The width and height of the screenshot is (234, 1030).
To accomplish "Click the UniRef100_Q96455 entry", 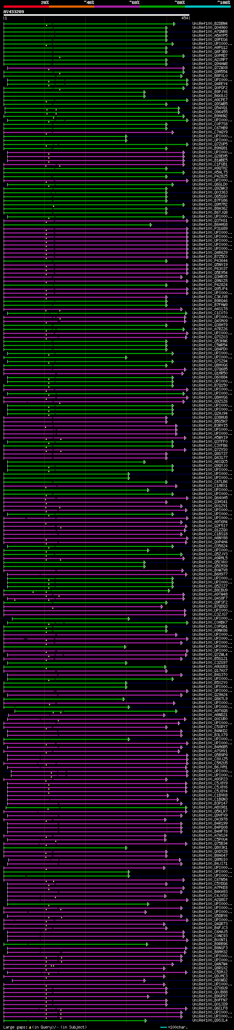I will coord(210,112).
